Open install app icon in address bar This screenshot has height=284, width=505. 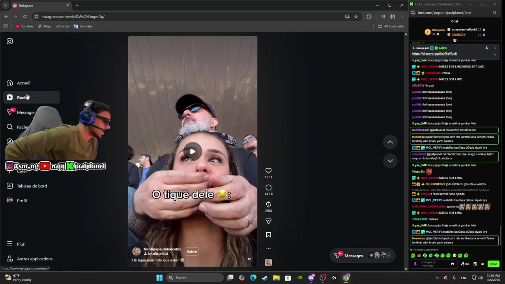coord(347,17)
